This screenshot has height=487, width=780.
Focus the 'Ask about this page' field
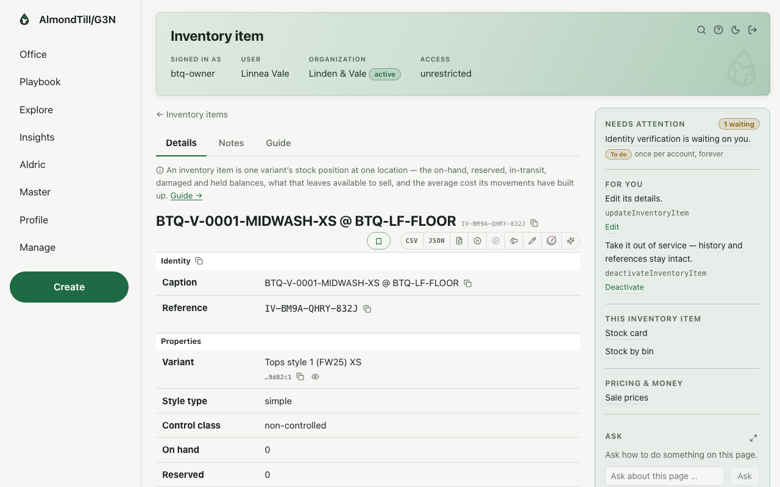665,476
